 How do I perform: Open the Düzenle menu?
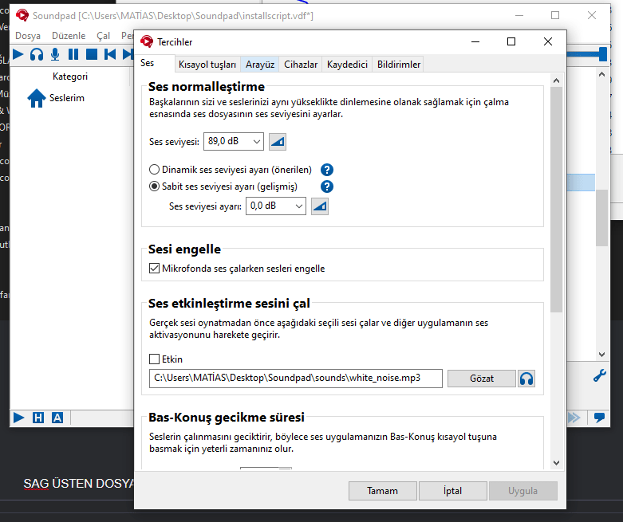point(69,36)
